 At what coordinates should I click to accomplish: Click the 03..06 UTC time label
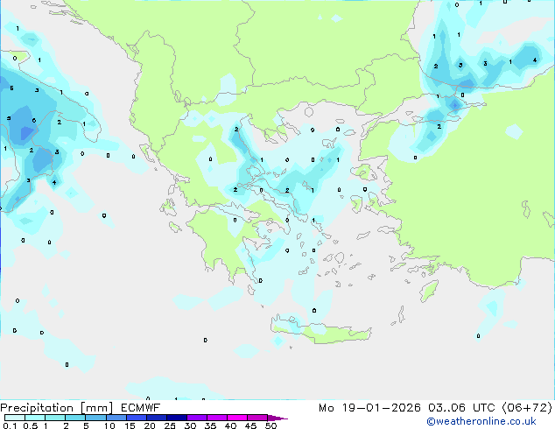point(461,408)
